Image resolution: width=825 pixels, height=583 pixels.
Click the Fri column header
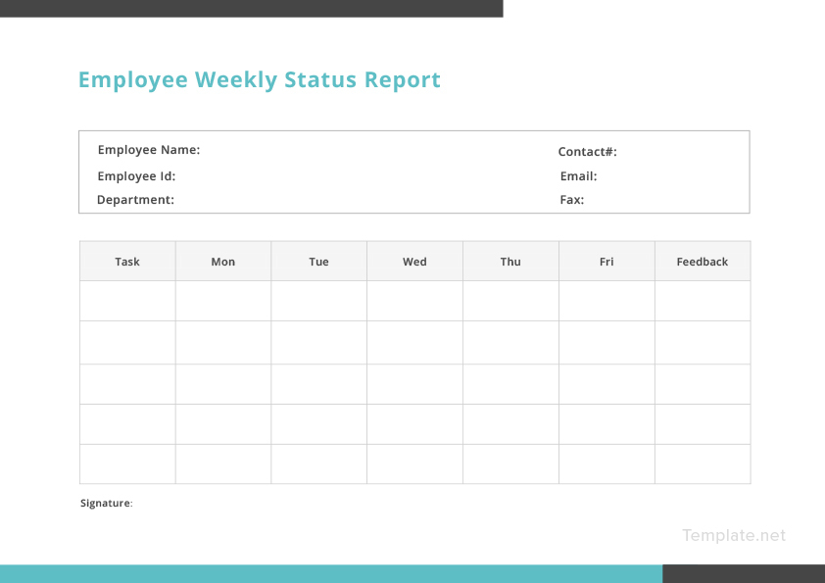pyautogui.click(x=606, y=261)
